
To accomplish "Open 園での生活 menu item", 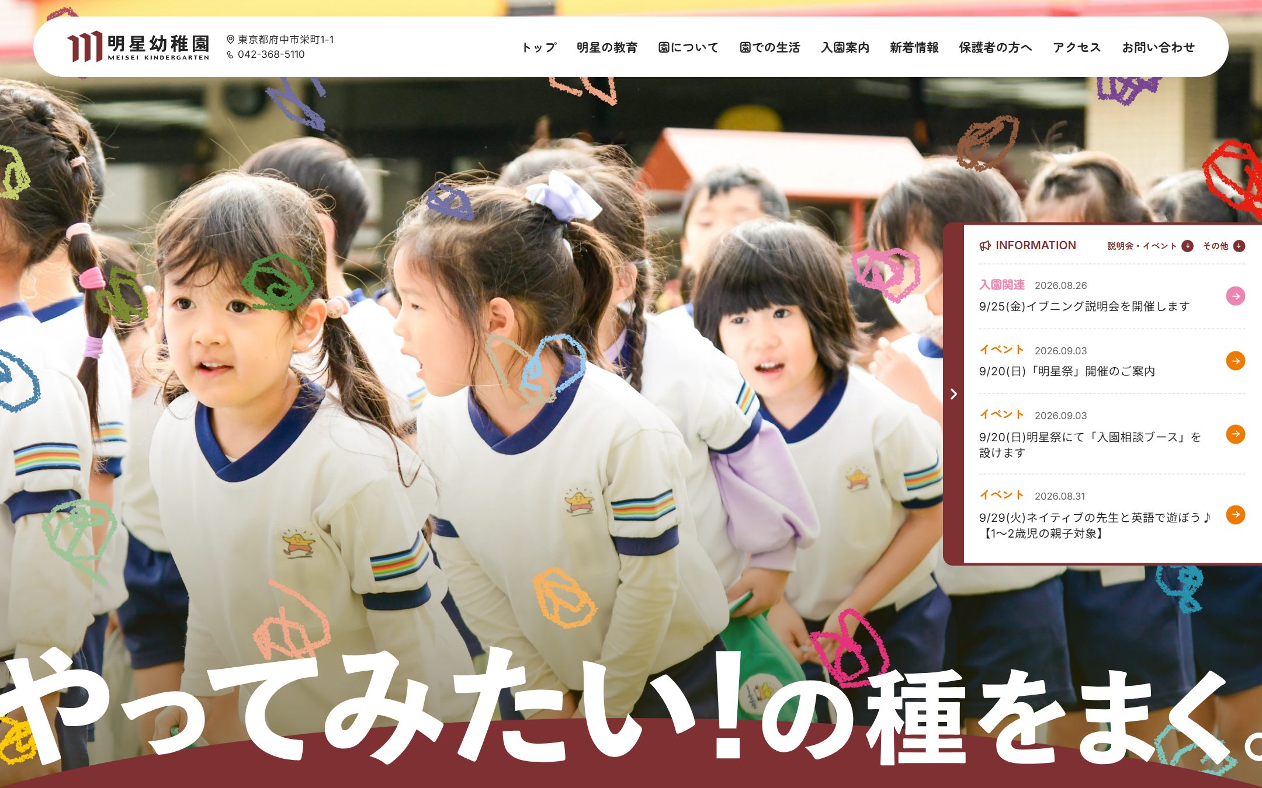I will (x=769, y=47).
